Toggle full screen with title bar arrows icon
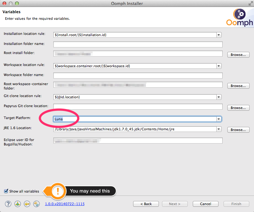 point(251,3)
